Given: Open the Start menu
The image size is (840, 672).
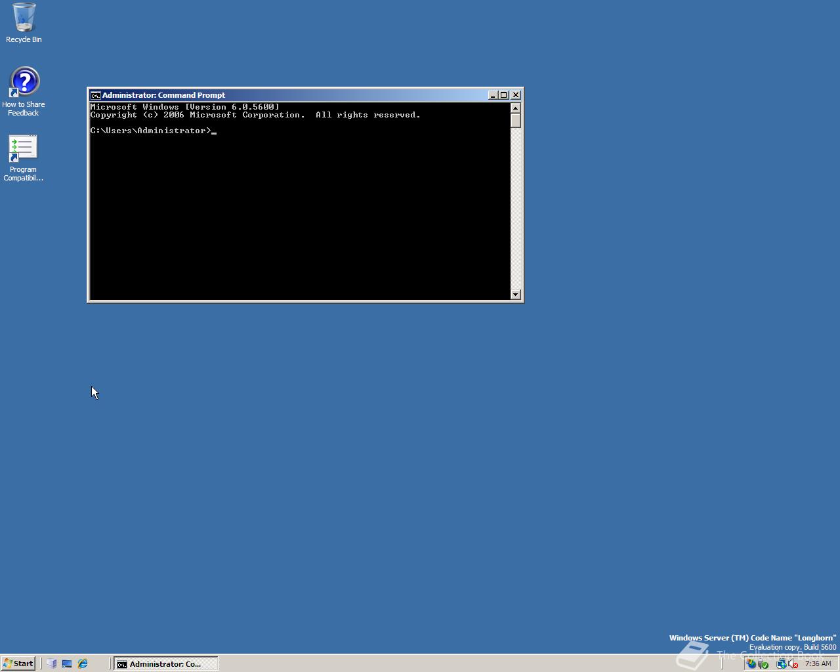Looking at the screenshot, I should [18, 663].
